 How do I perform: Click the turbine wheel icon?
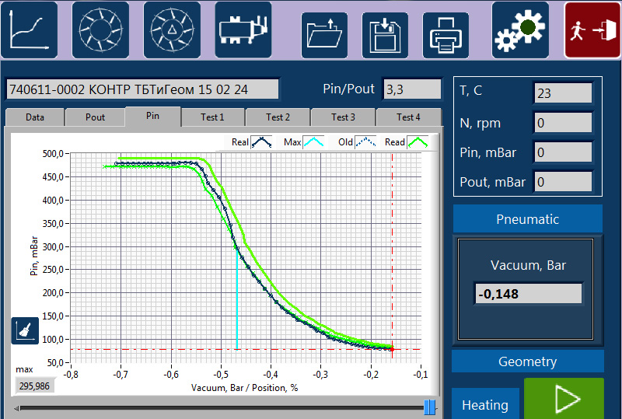coord(100,30)
